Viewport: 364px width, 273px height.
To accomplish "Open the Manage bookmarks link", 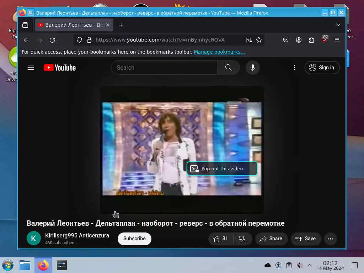I will (219, 52).
